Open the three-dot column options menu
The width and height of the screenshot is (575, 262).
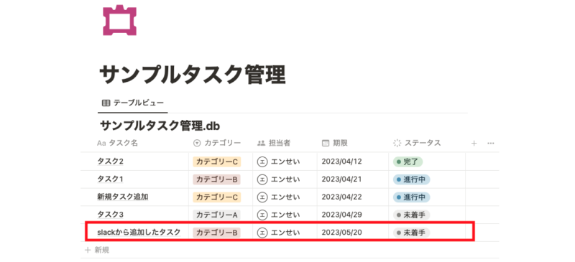pos(491,144)
